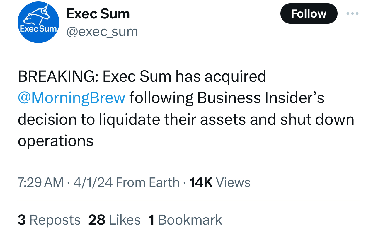Open the @MorningBrew mention link
The height and width of the screenshot is (236, 378).
click(x=71, y=98)
